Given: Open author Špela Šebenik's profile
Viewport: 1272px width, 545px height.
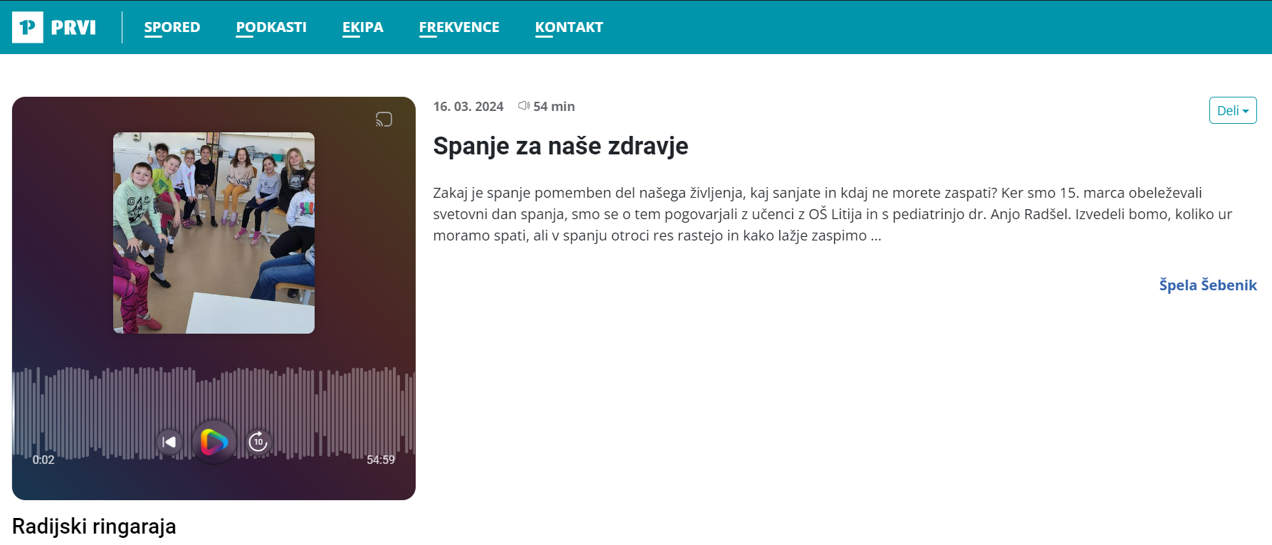Looking at the screenshot, I should click(1208, 285).
